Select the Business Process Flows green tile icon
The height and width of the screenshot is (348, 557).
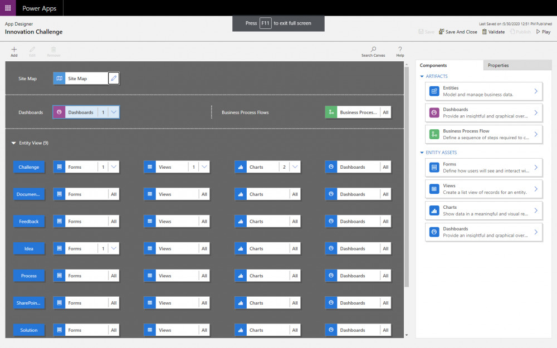(331, 112)
